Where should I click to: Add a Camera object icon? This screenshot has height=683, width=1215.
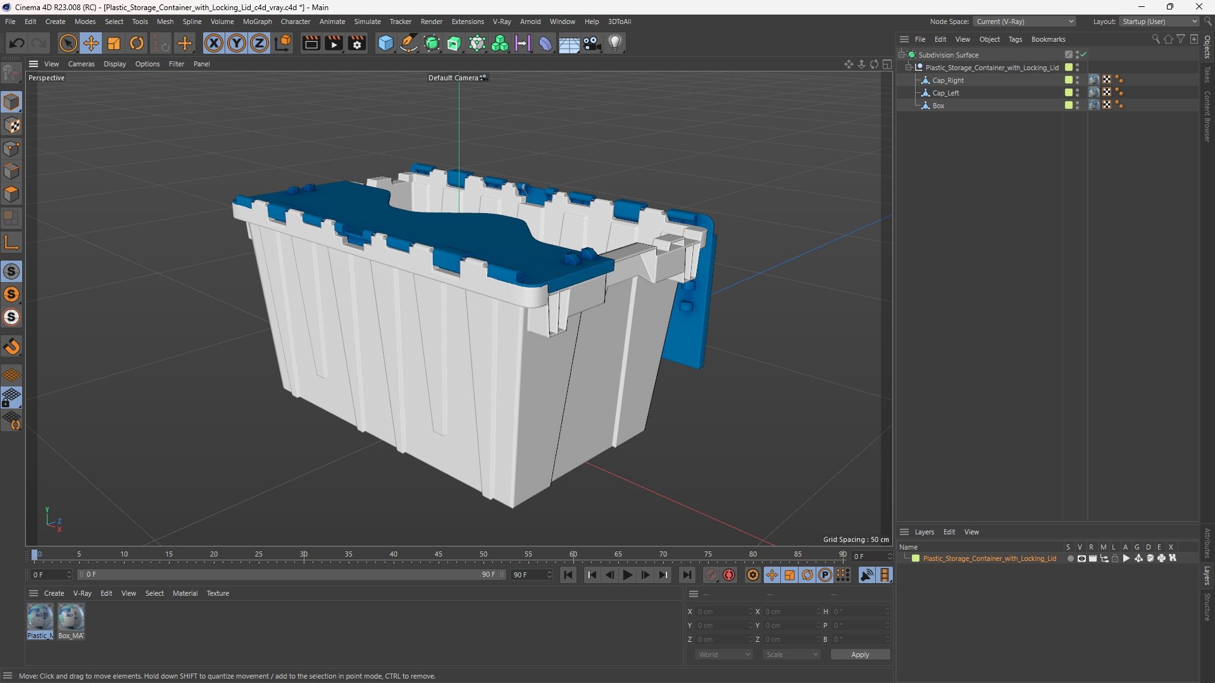592,43
